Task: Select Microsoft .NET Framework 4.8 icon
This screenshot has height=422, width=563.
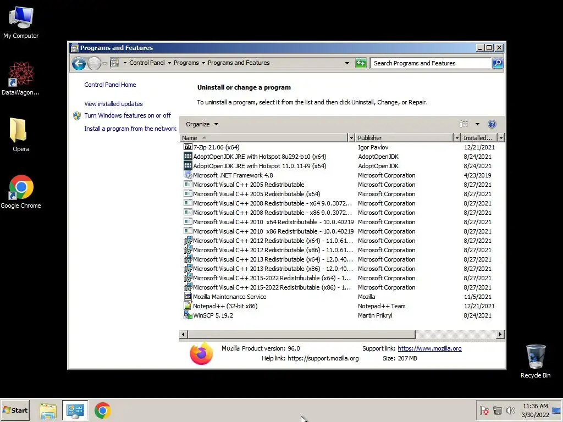Action: pyautogui.click(x=188, y=175)
